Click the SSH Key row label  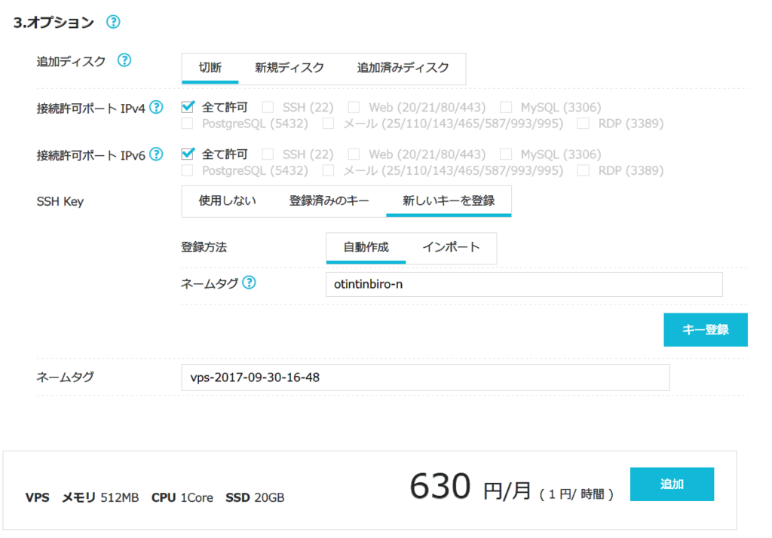click(x=60, y=201)
